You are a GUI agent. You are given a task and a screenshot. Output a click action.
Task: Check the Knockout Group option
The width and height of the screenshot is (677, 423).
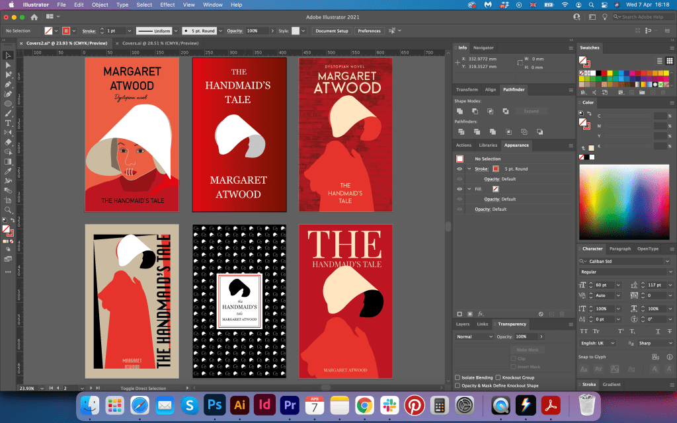pyautogui.click(x=498, y=377)
